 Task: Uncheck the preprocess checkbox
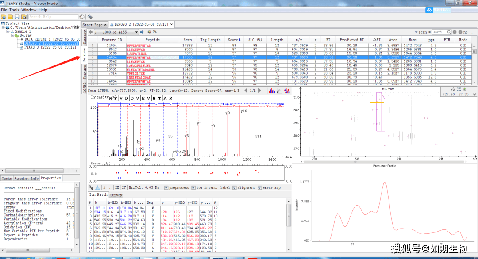166,187
